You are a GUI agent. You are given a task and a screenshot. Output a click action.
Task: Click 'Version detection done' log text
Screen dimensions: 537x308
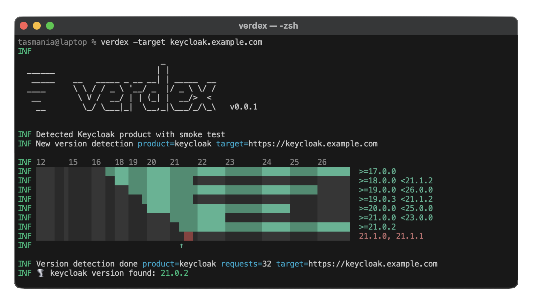(87, 264)
